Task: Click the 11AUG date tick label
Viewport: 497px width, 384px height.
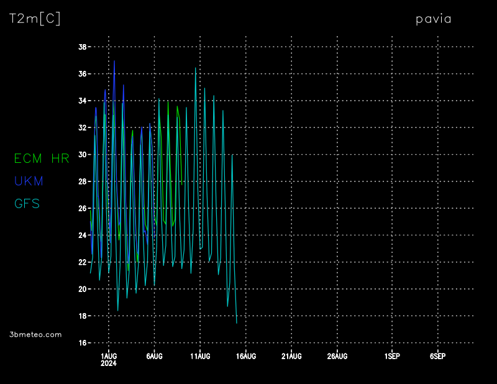Action: point(200,356)
